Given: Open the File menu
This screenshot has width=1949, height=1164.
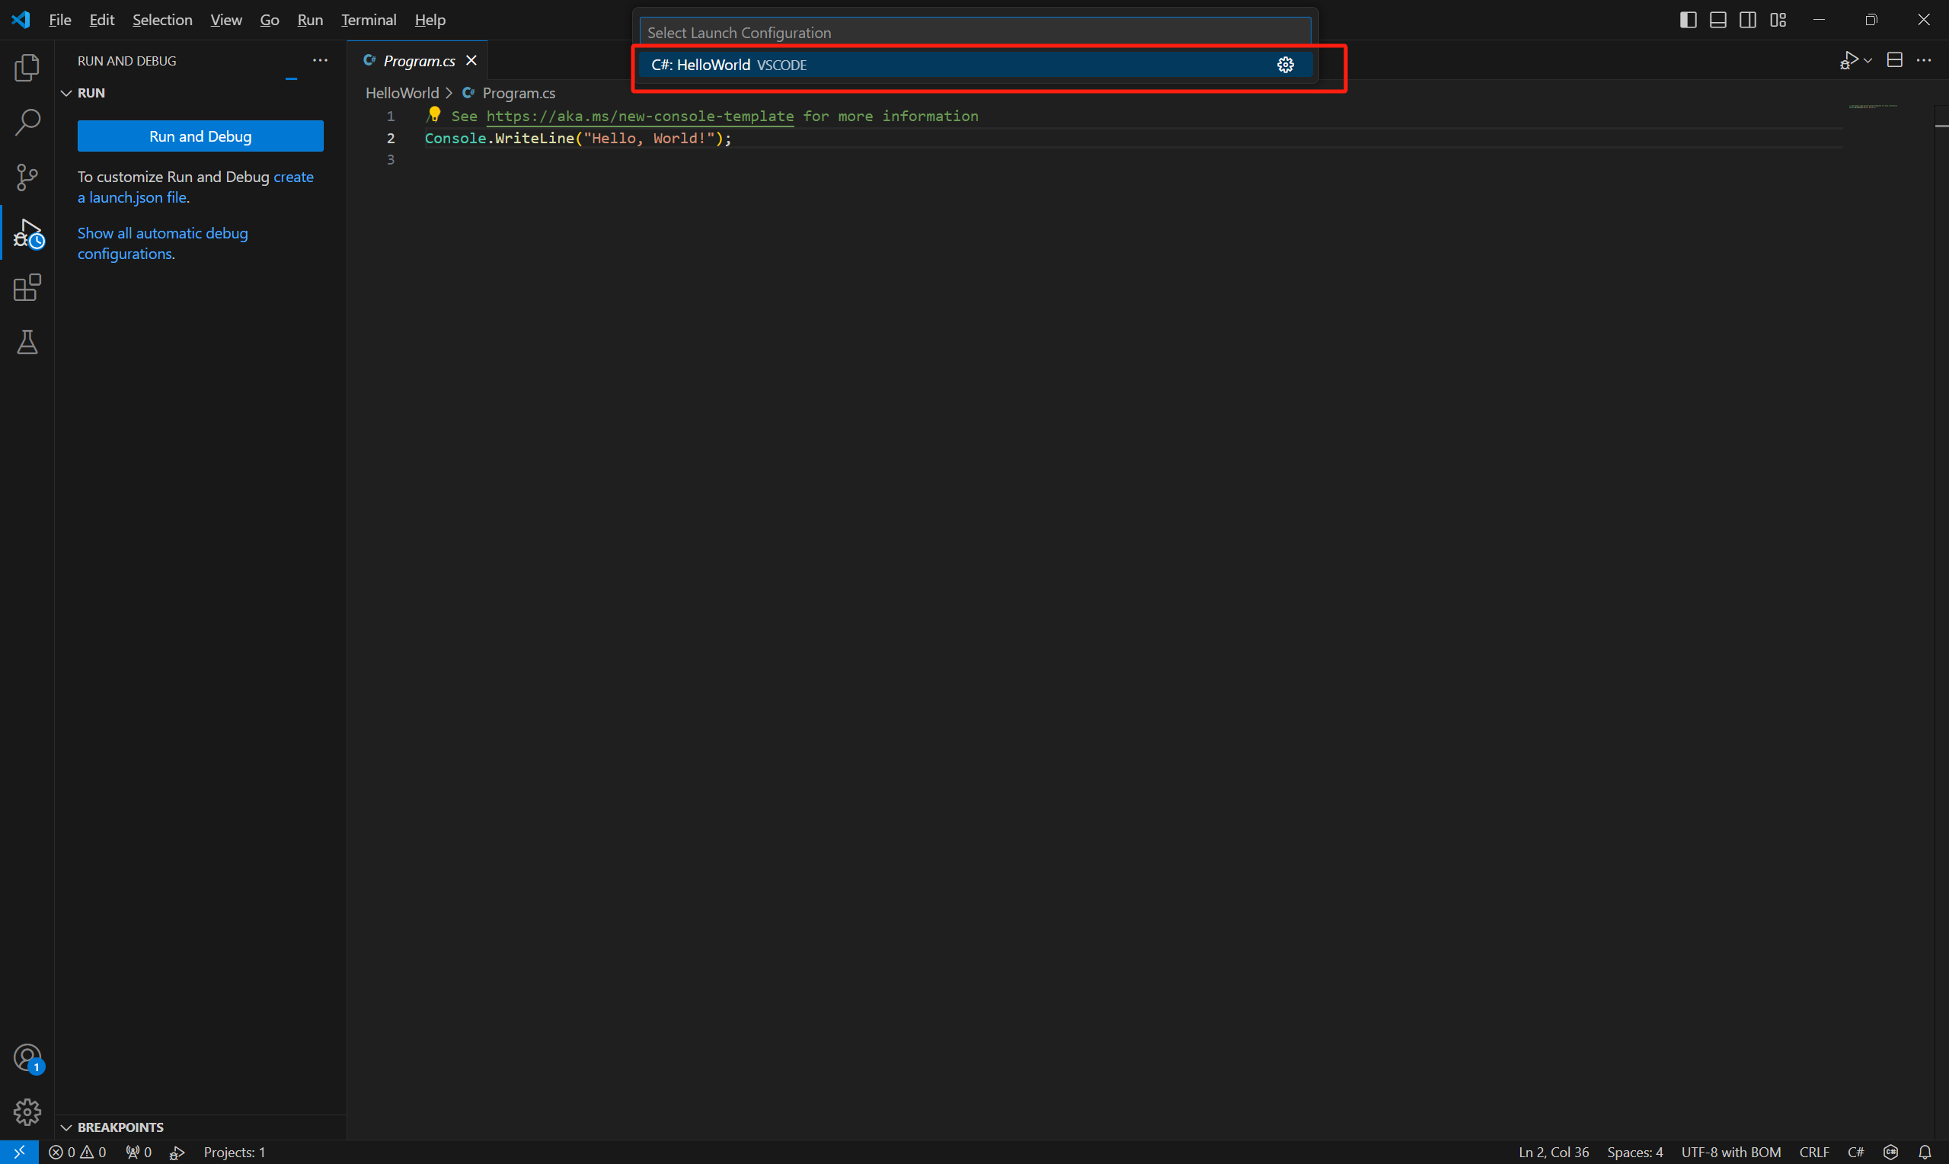Looking at the screenshot, I should 60,20.
